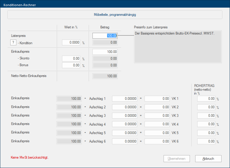Click the red 'Keine MwSt berücksichtigt.' notice
The image size is (230, 168).
[x=30, y=157]
